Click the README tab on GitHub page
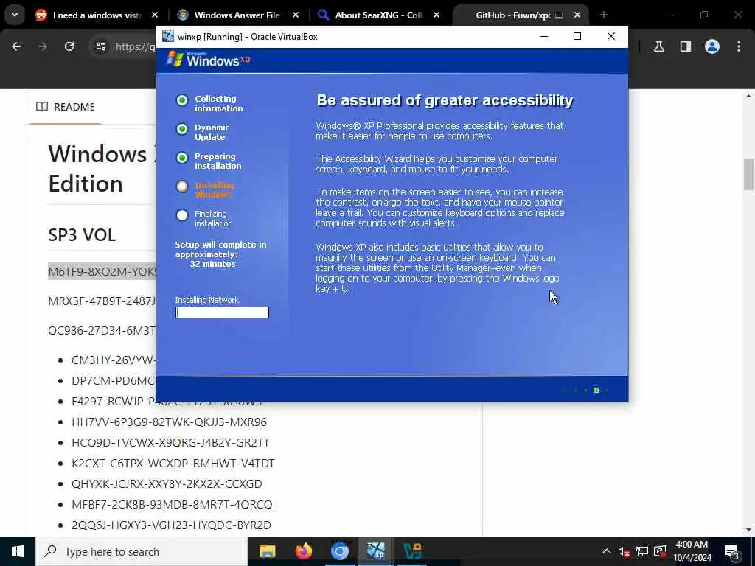The width and height of the screenshot is (755, 566). pyautogui.click(x=66, y=107)
